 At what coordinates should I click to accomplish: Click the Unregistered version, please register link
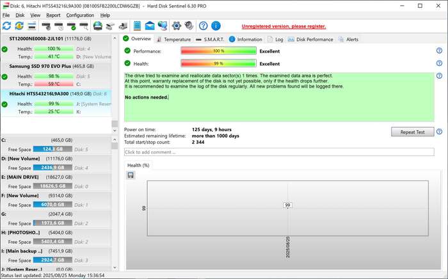coord(284,26)
